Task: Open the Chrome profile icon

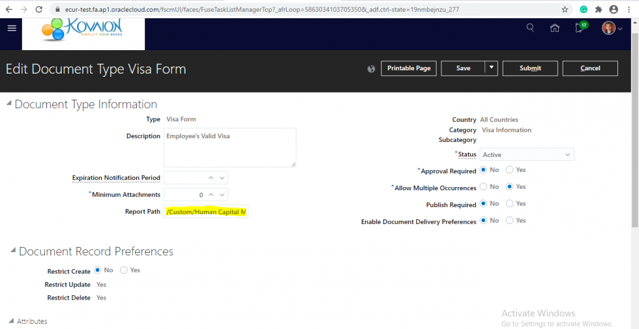Action: [614, 9]
